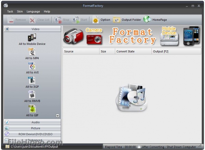Open the Language menu
Viewport: 205px width, 150px height.
pos(33,12)
